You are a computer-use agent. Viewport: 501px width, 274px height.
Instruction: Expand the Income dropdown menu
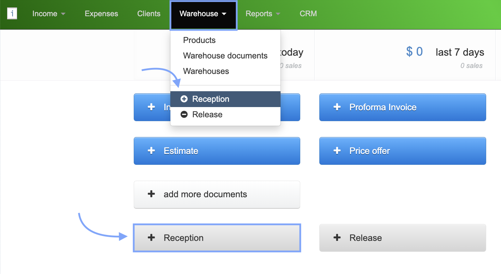pyautogui.click(x=49, y=14)
